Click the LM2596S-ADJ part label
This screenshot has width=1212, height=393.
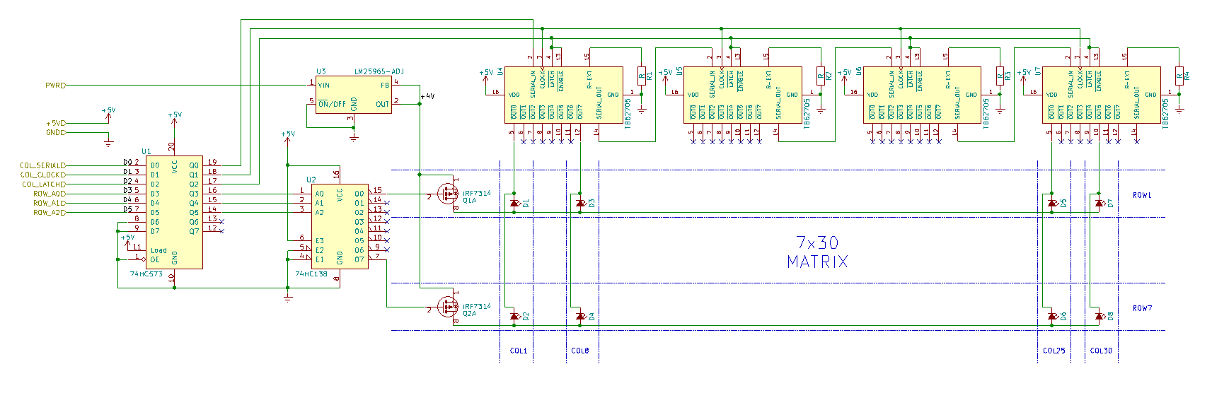[x=379, y=71]
